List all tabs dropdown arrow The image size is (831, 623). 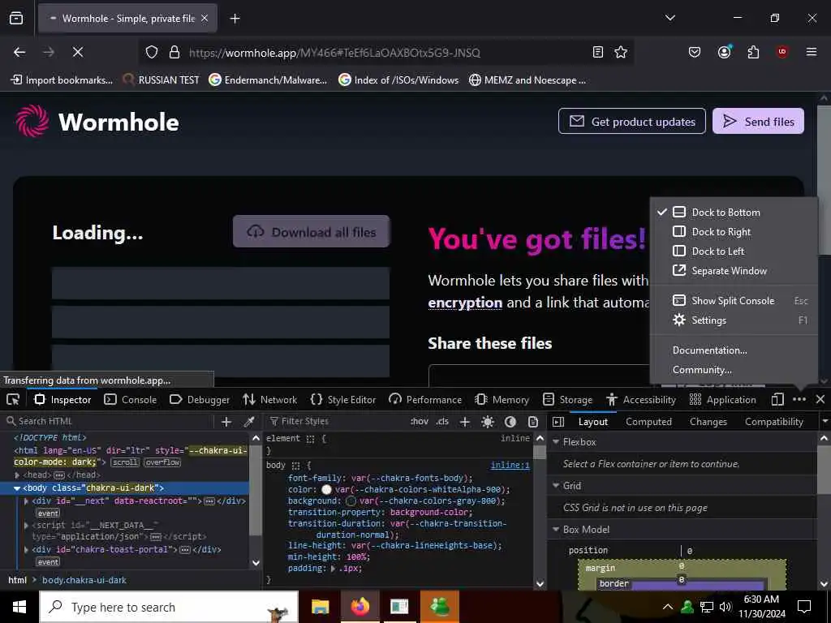coord(670,18)
